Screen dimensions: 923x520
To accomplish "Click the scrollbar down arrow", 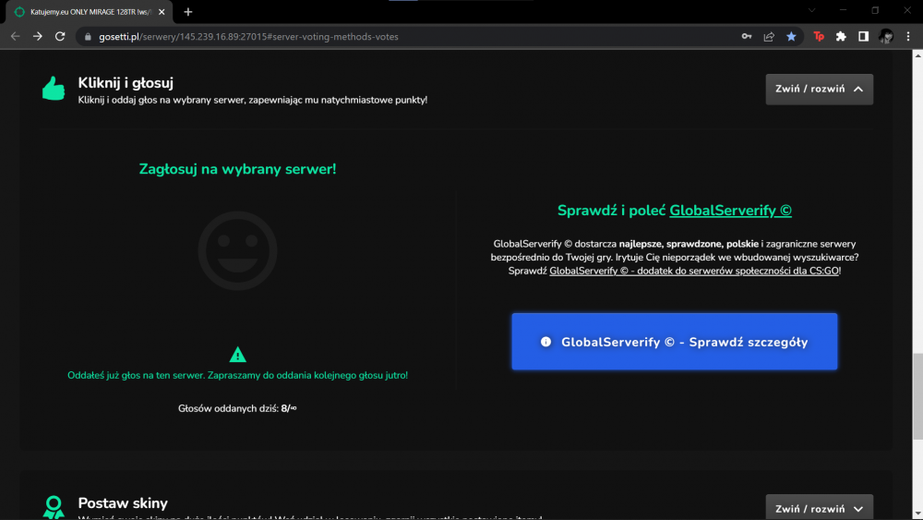I will tap(917, 514).
